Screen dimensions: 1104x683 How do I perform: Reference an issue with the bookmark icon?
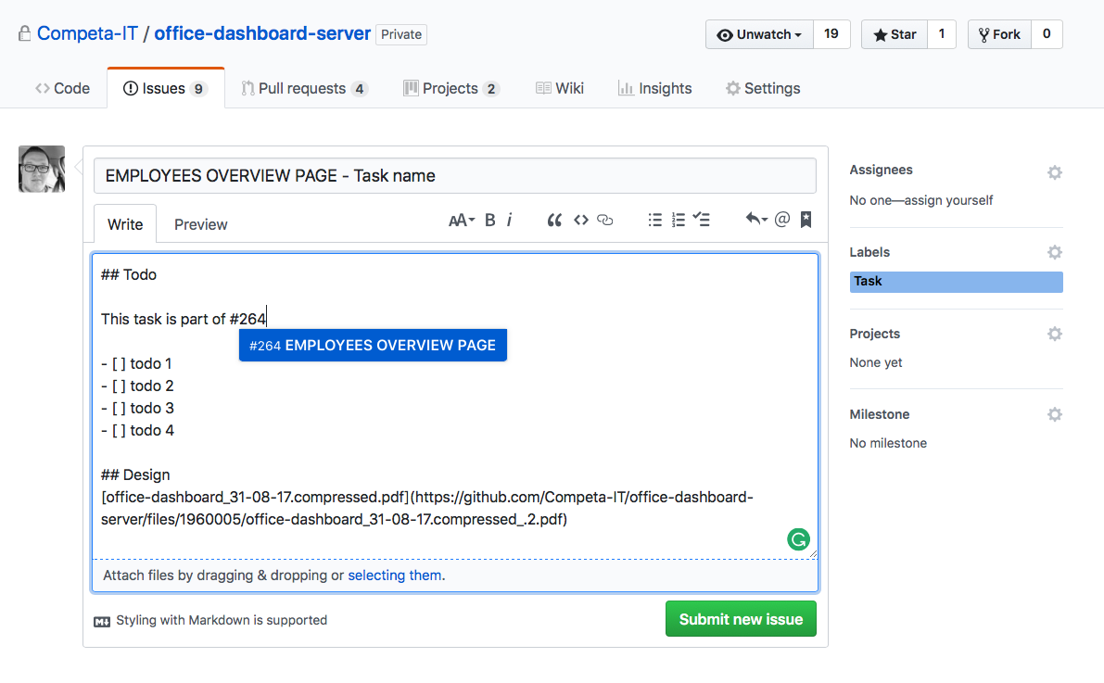coord(806,220)
